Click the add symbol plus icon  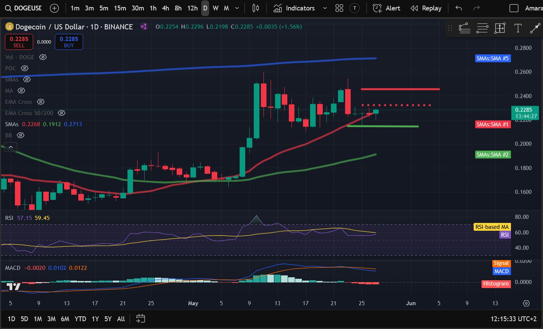pos(54,8)
